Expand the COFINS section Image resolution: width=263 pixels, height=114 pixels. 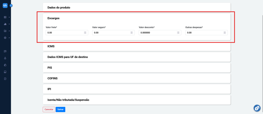[137, 78]
